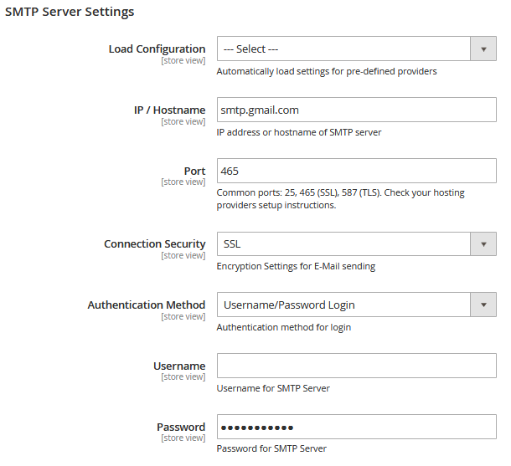The height and width of the screenshot is (466, 511).
Task: Click the "--- Select ---" placeholder text
Action: coord(250,49)
